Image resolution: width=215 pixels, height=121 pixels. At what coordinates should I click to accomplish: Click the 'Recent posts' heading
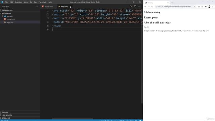151,17
